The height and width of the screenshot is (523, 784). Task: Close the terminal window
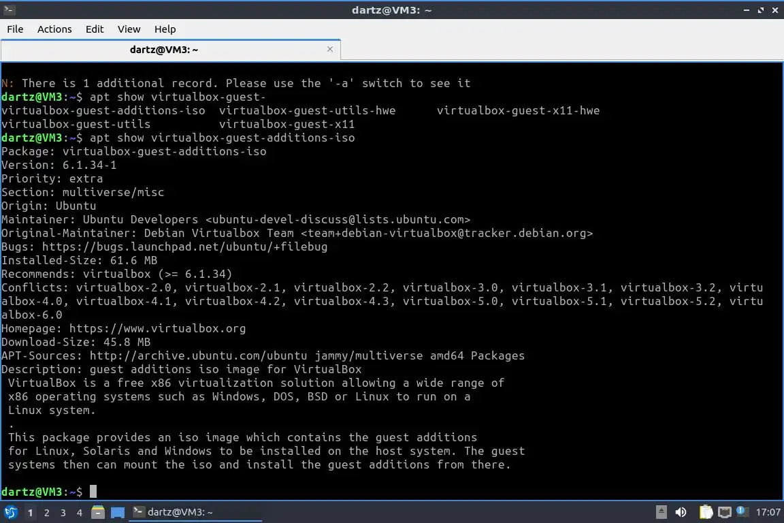pyautogui.click(x=775, y=10)
